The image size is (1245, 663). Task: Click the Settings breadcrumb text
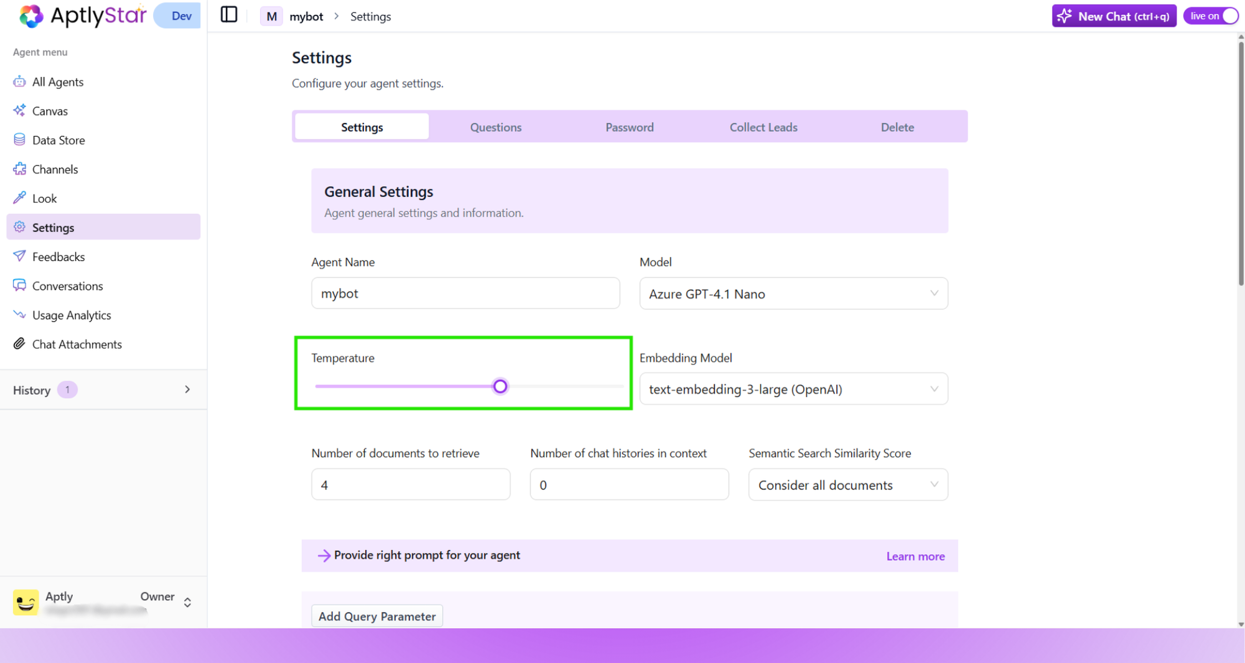[x=370, y=17]
